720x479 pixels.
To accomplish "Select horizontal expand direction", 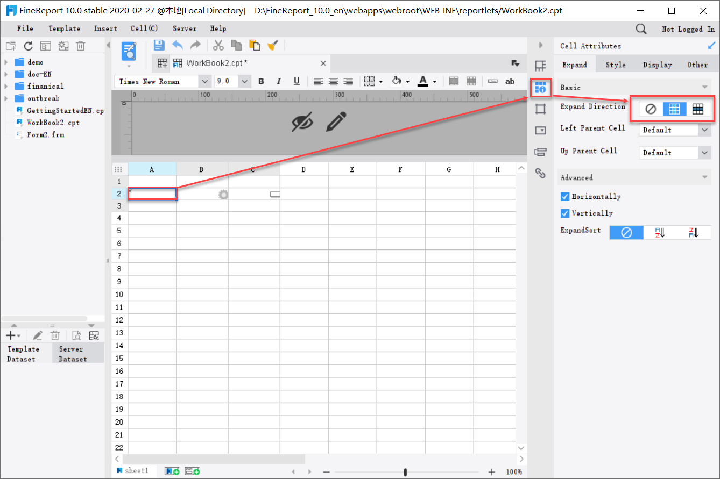I will point(698,109).
